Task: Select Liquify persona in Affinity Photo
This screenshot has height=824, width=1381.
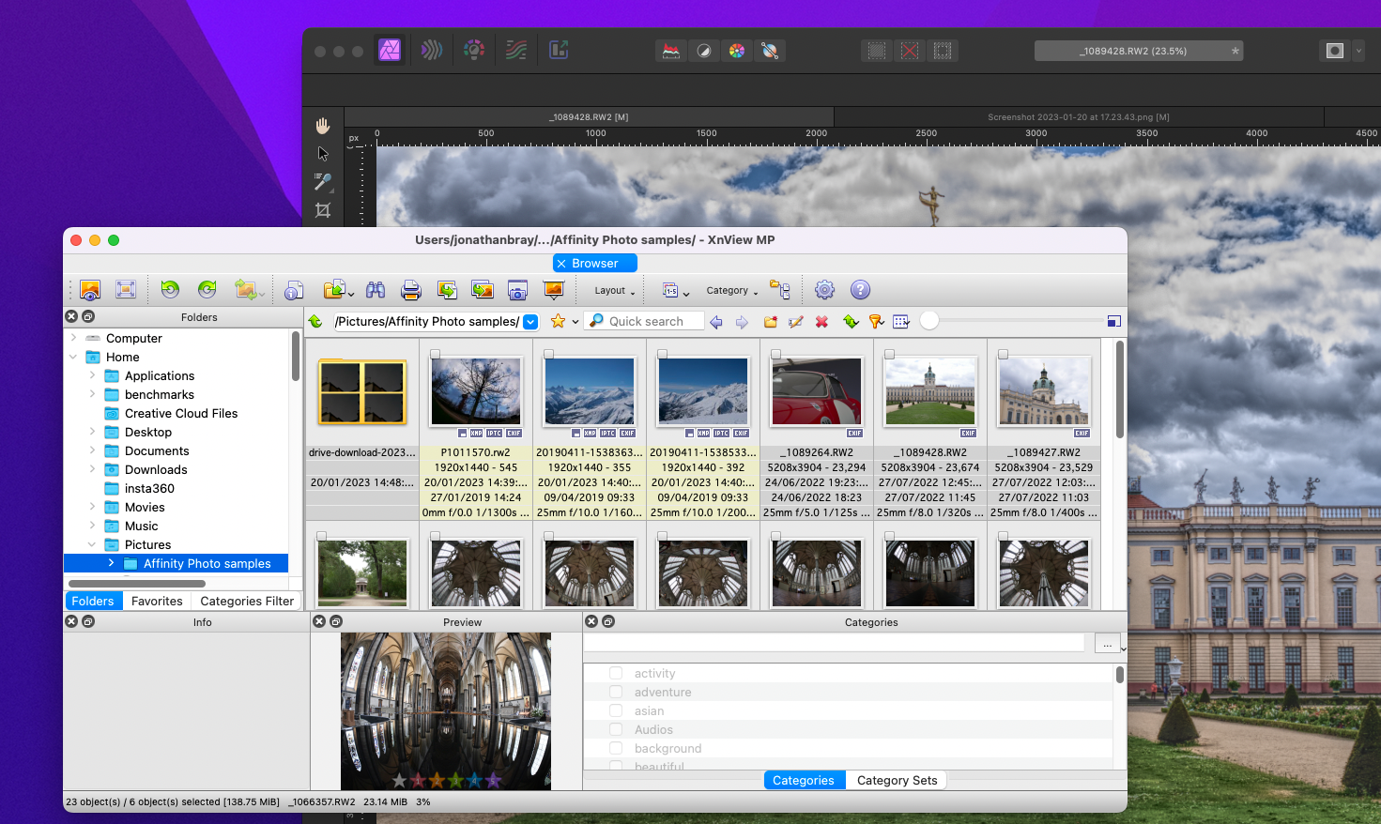Action: [432, 50]
